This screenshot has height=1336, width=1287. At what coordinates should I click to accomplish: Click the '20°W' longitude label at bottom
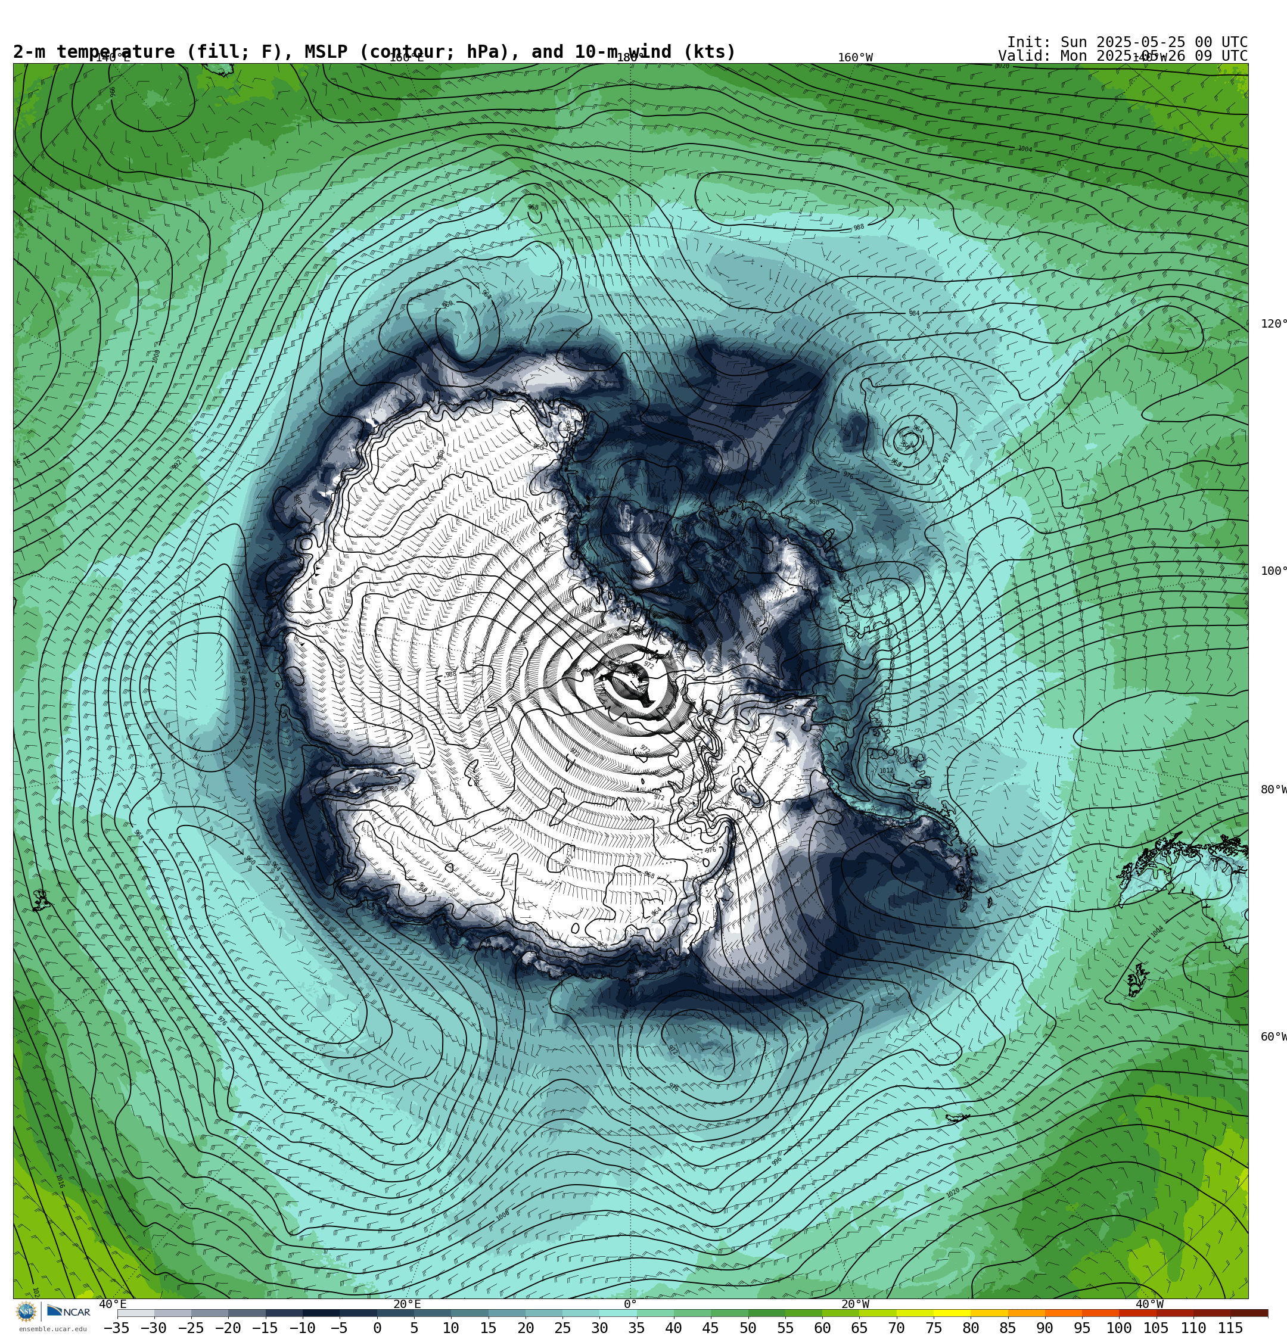click(x=855, y=1304)
